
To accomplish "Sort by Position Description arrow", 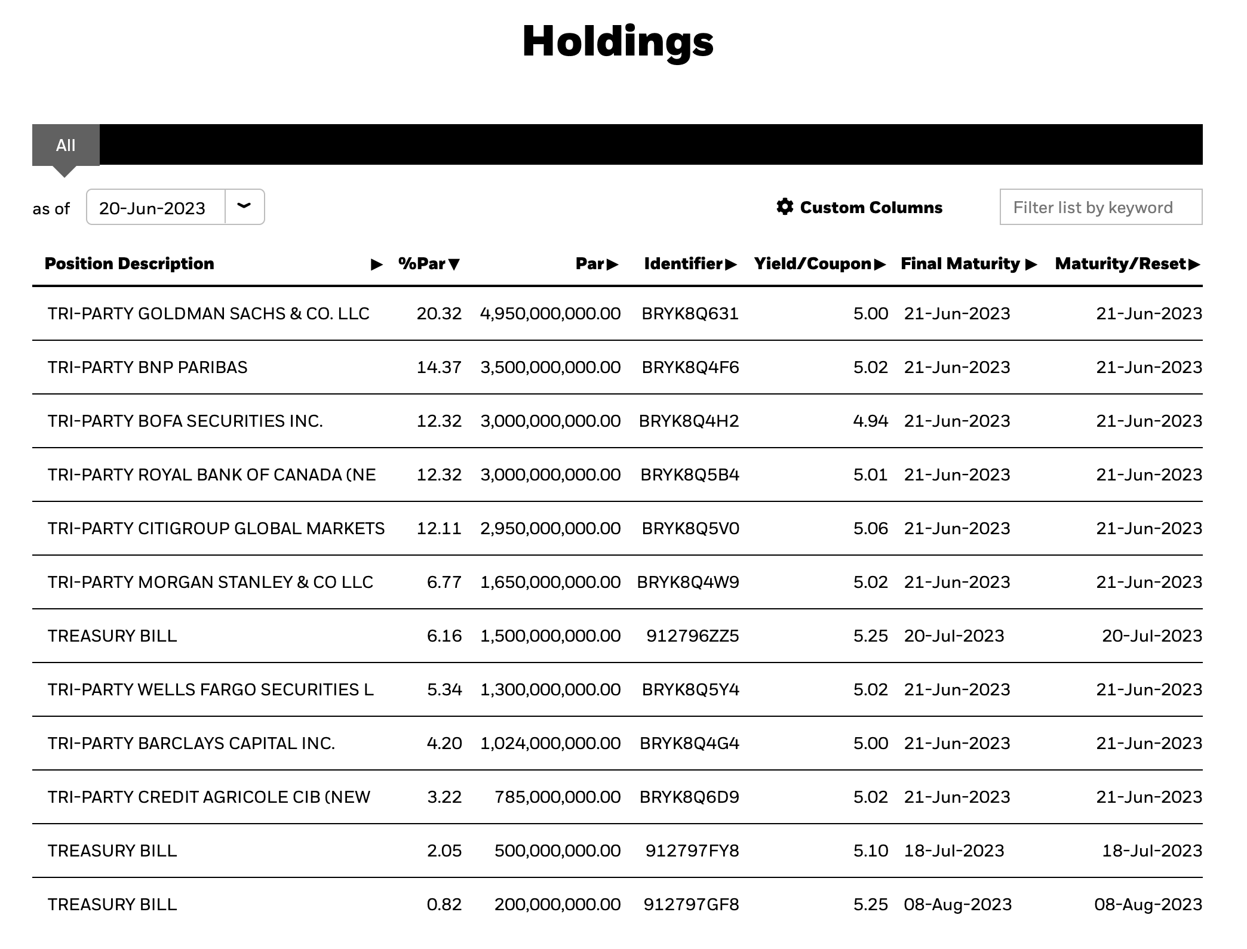I will [x=376, y=264].
